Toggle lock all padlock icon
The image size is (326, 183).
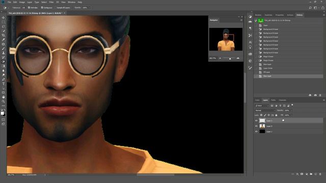click(276, 115)
